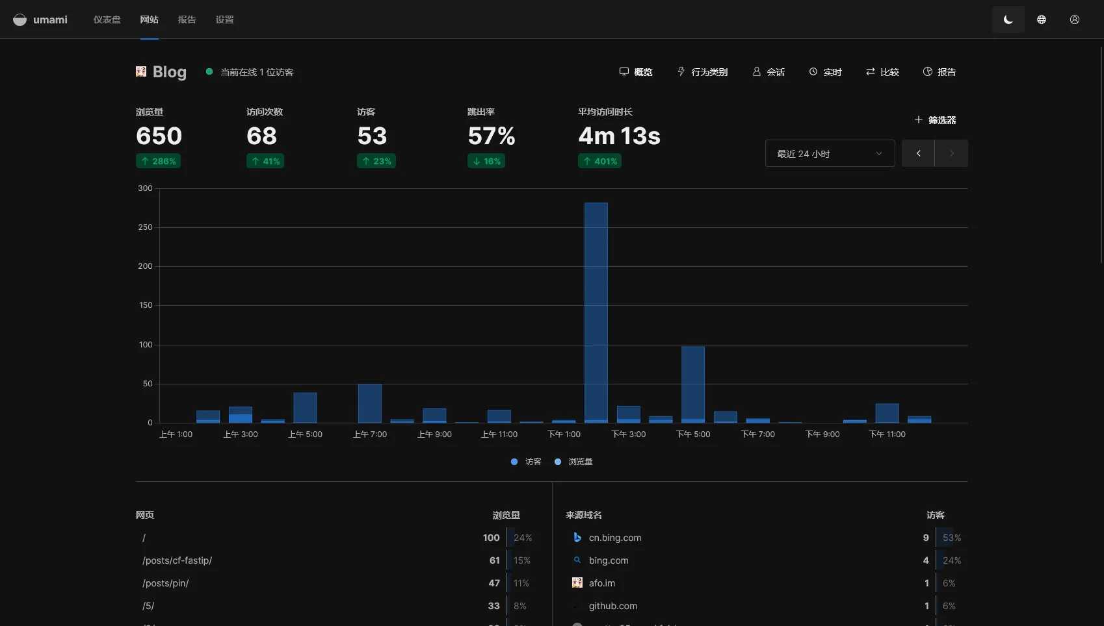The width and height of the screenshot is (1104, 626).
Task: Click the afo.im favicon
Action: pos(577,583)
